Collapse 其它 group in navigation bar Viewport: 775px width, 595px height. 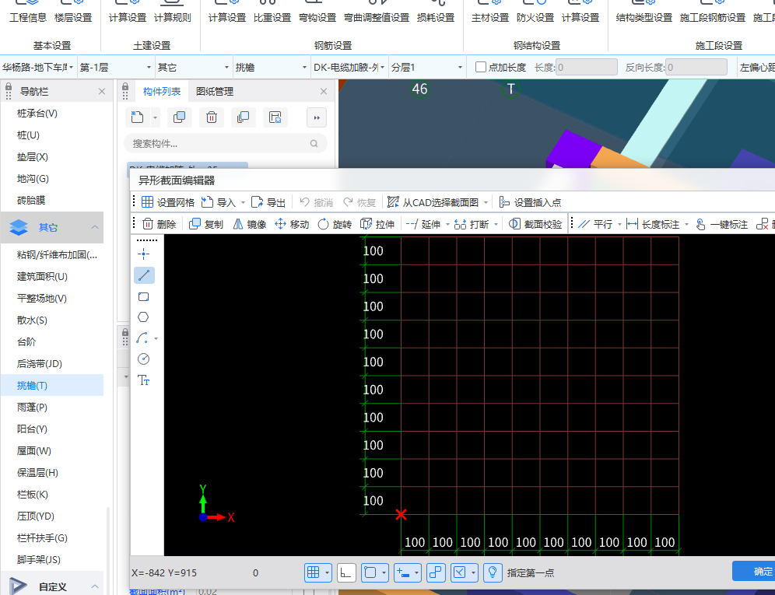(x=95, y=227)
